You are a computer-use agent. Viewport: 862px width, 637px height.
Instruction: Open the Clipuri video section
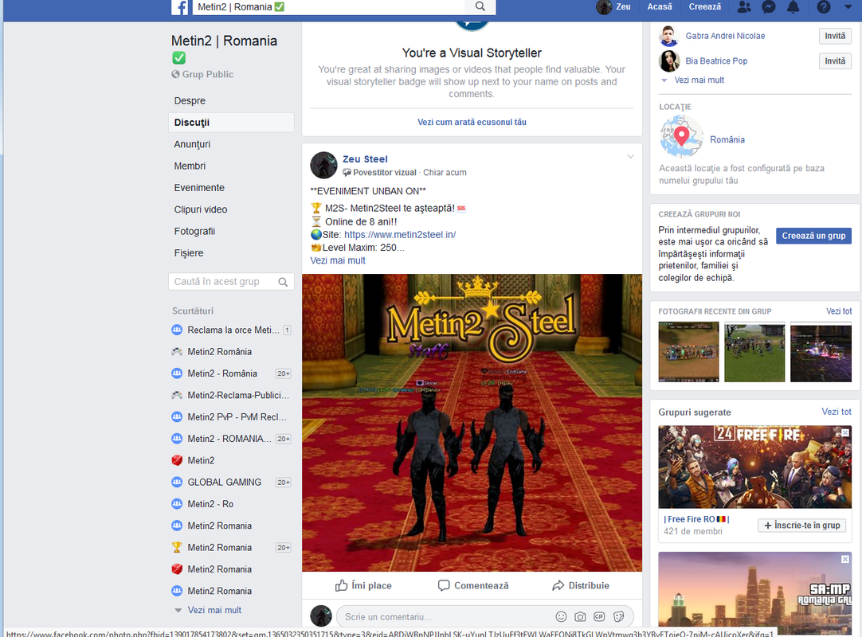(x=201, y=209)
